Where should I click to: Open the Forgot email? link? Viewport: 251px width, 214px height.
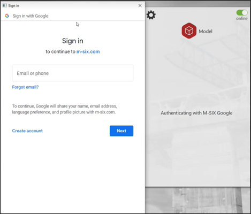tap(25, 87)
